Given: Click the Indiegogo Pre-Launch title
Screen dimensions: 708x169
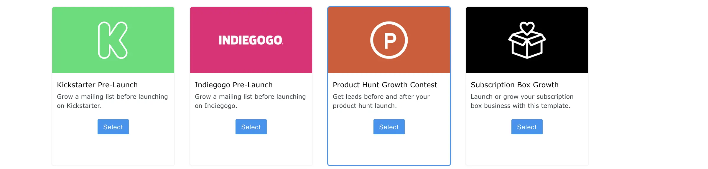Looking at the screenshot, I should click(x=234, y=85).
